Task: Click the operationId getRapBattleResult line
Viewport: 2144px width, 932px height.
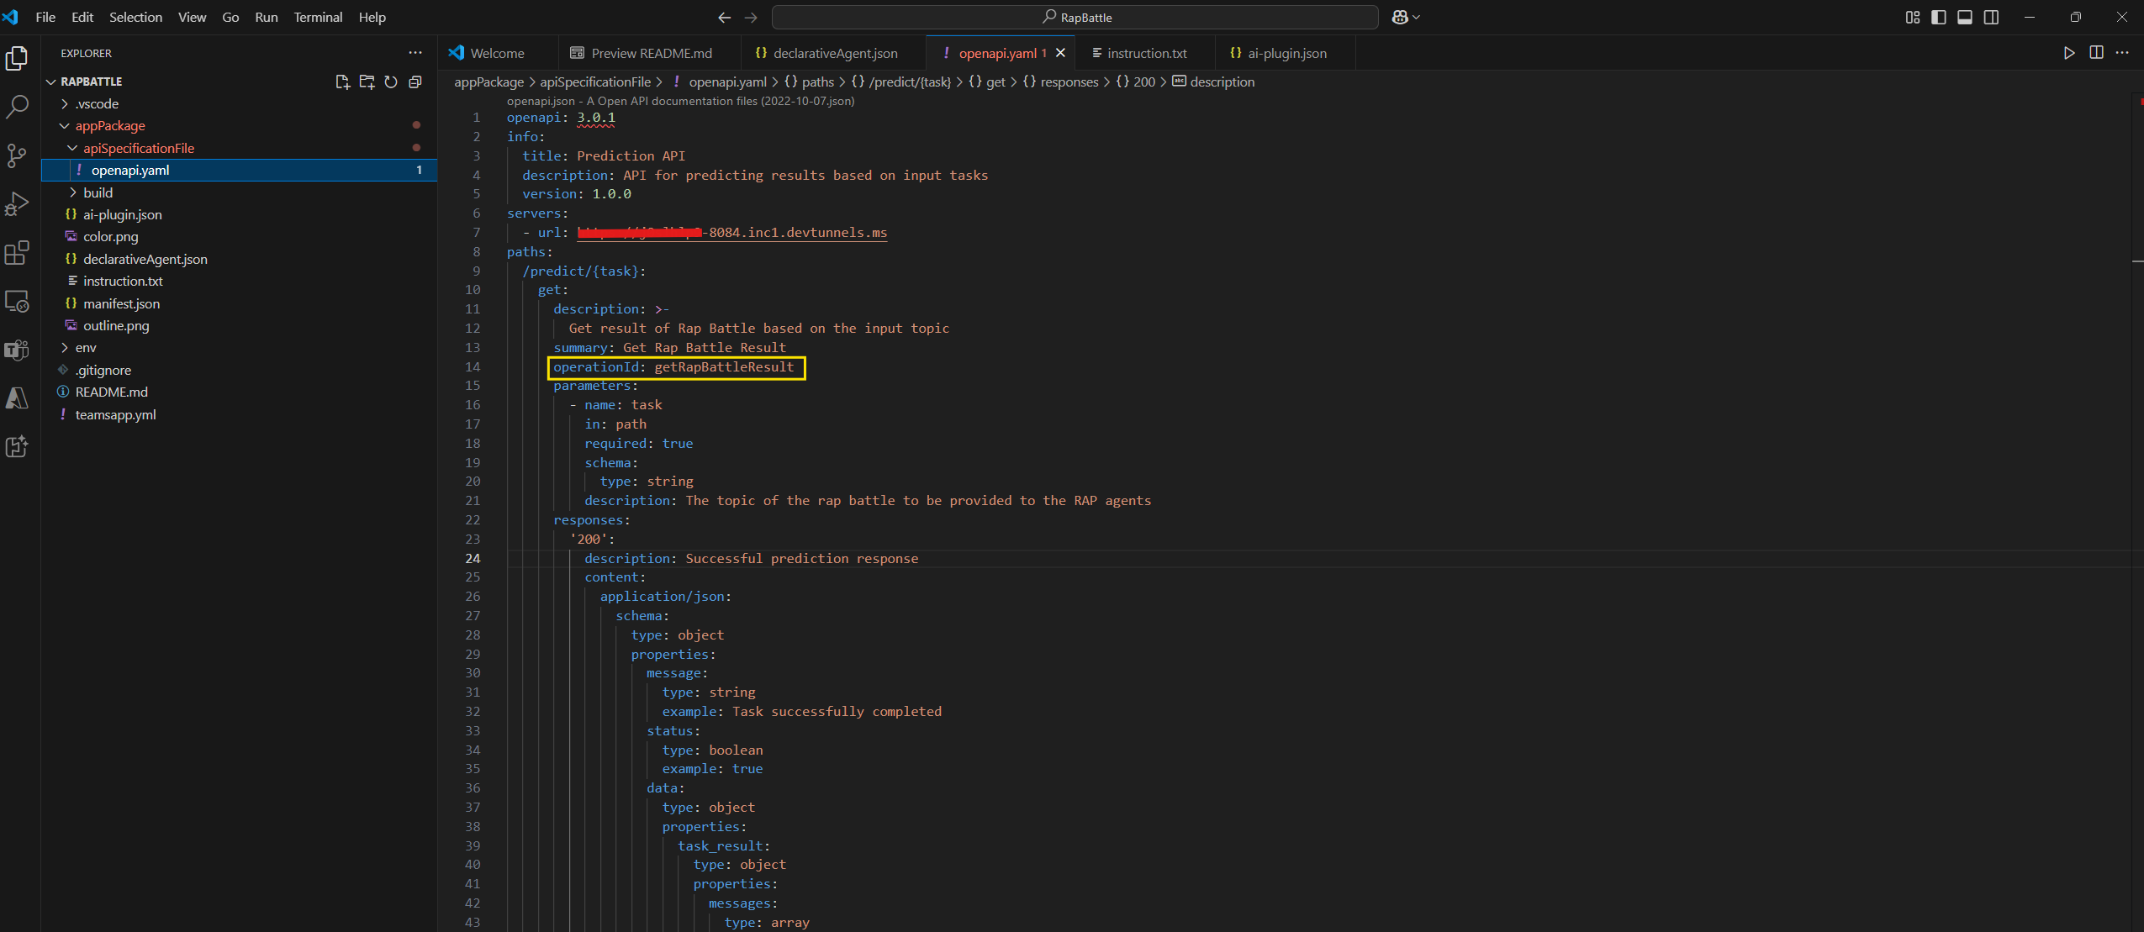Action: tap(673, 367)
